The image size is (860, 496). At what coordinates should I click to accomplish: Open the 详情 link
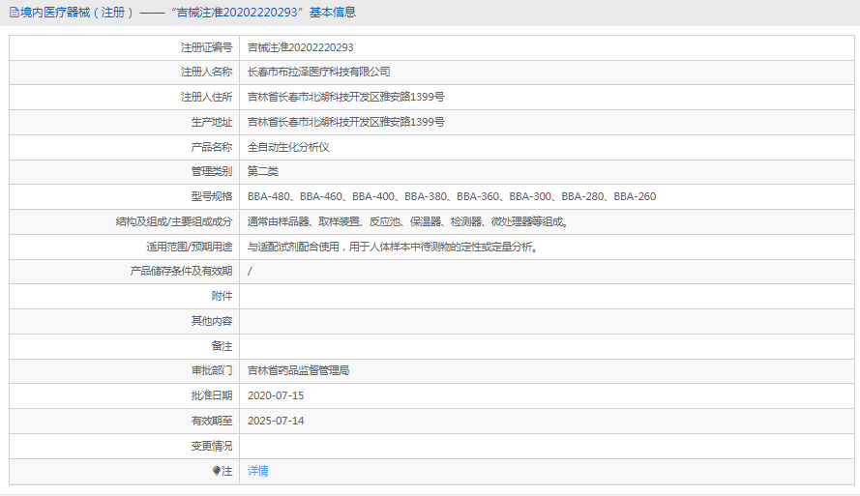257,471
